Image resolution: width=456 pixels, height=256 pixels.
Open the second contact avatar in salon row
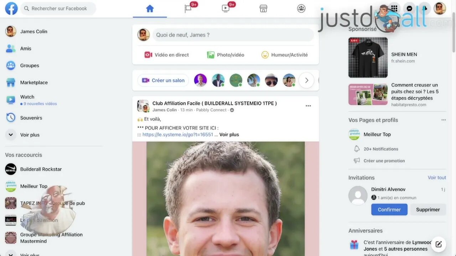tap(218, 80)
